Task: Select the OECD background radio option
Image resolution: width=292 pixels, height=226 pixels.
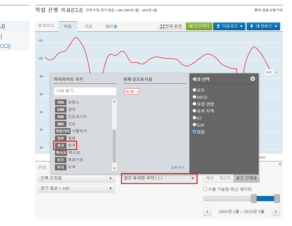Action: [194, 97]
